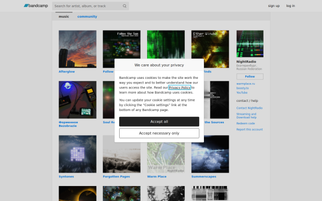322x201 pixels.
Task: Open the YouTube link
Action: (242, 93)
